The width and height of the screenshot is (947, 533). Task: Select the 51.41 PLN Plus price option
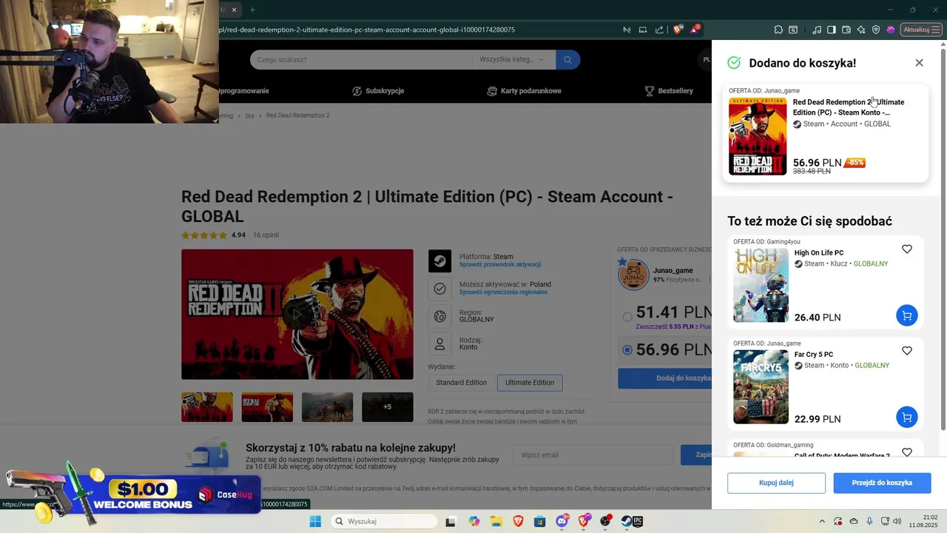627,317
